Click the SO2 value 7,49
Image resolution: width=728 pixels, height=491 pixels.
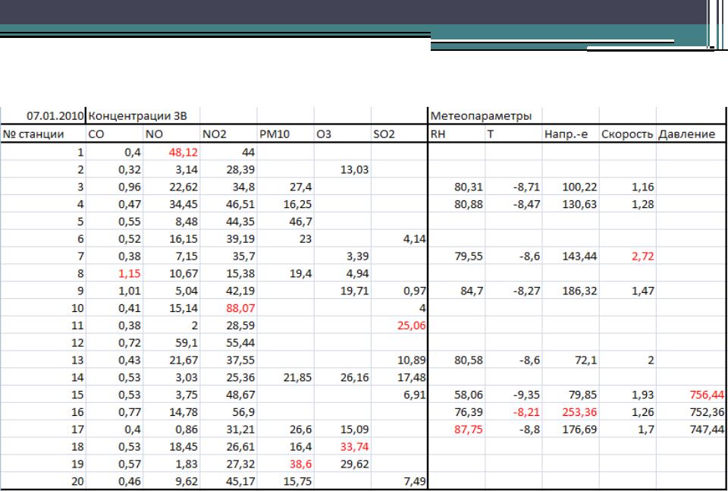coord(414,482)
